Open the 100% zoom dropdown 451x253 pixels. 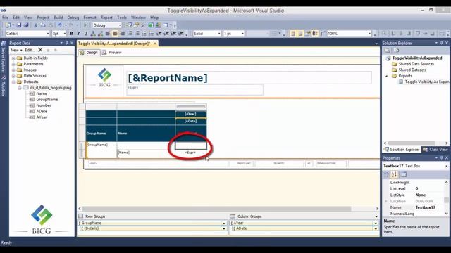369,34
